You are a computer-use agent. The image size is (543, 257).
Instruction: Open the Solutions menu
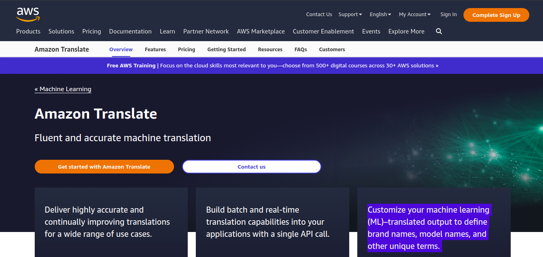point(61,31)
